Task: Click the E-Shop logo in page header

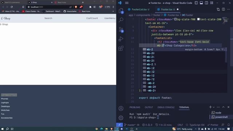Action: 6,18
